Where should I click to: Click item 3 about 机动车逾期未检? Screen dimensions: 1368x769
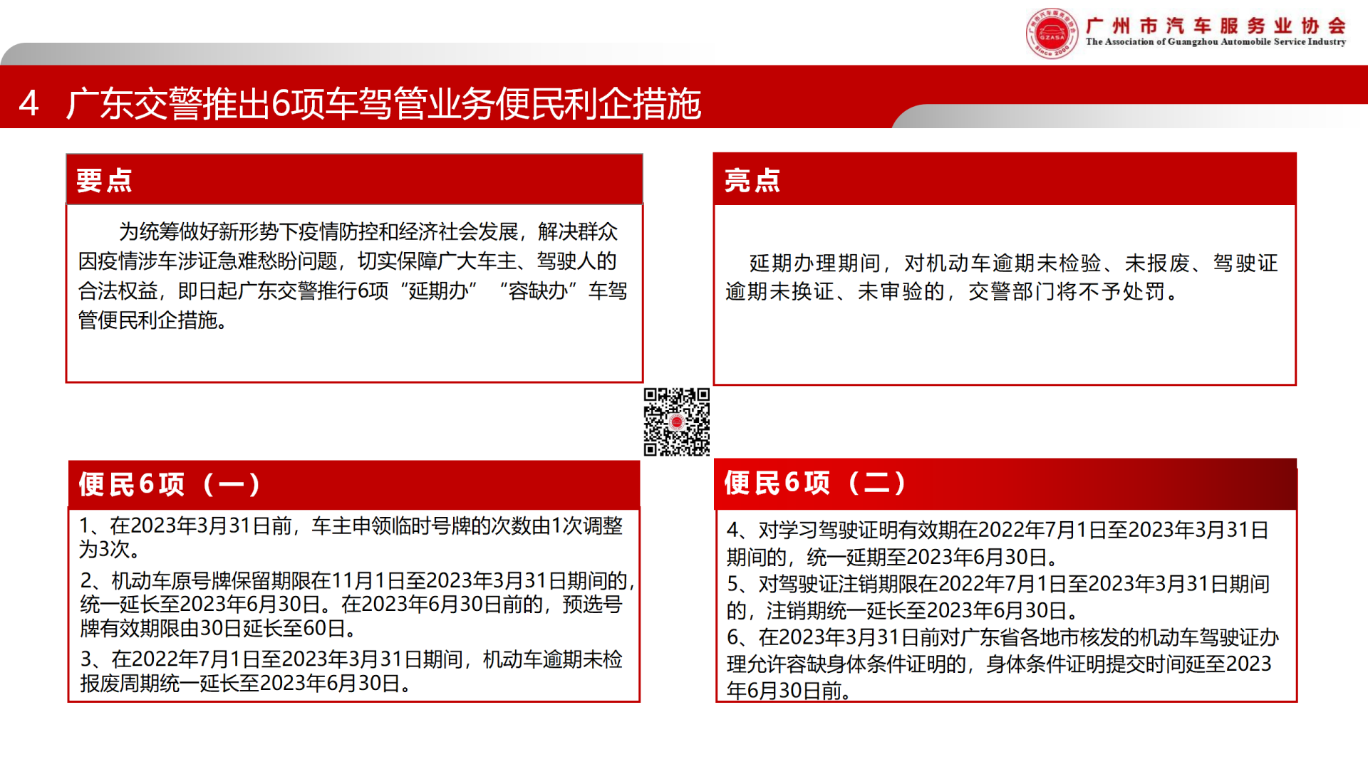click(x=351, y=671)
